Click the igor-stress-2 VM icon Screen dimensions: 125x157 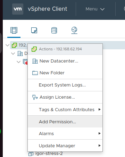click(x=31, y=154)
